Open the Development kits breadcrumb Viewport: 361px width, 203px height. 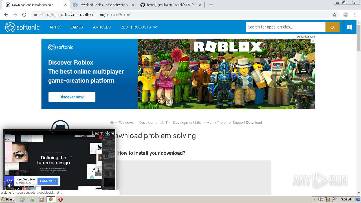[x=187, y=123]
